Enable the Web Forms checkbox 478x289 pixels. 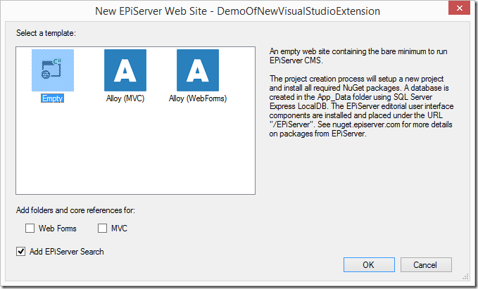(x=30, y=228)
